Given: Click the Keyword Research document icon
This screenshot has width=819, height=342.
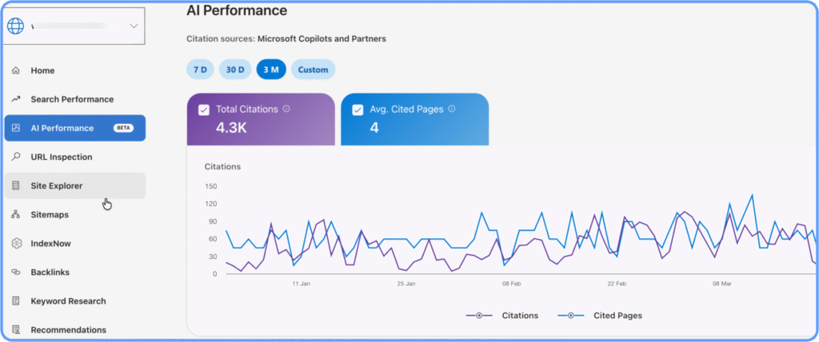Looking at the screenshot, I should tap(16, 301).
